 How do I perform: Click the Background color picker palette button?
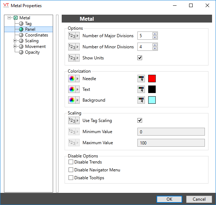coord(141,100)
